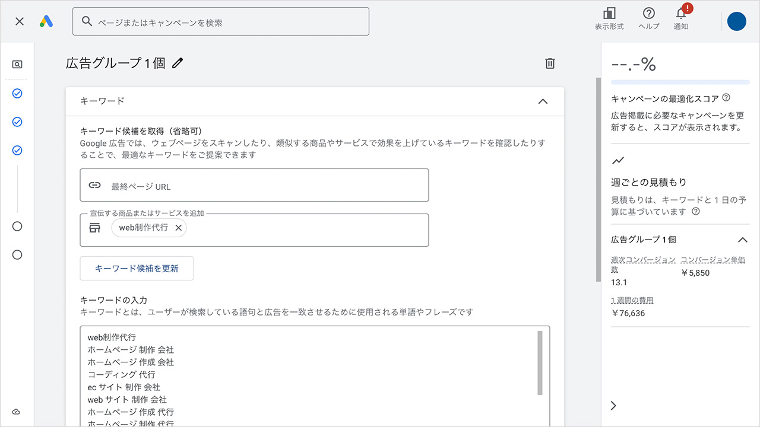760x427 pixels.
Task: Click the pencil icon beside 広告グループ1個
Action: [177, 63]
